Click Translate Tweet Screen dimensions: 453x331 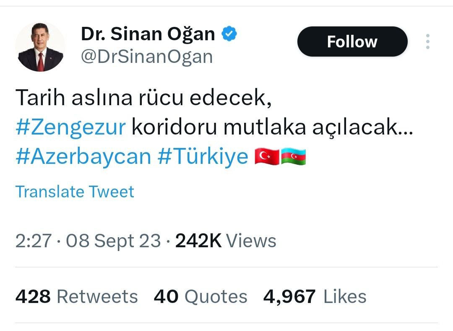coord(75,191)
